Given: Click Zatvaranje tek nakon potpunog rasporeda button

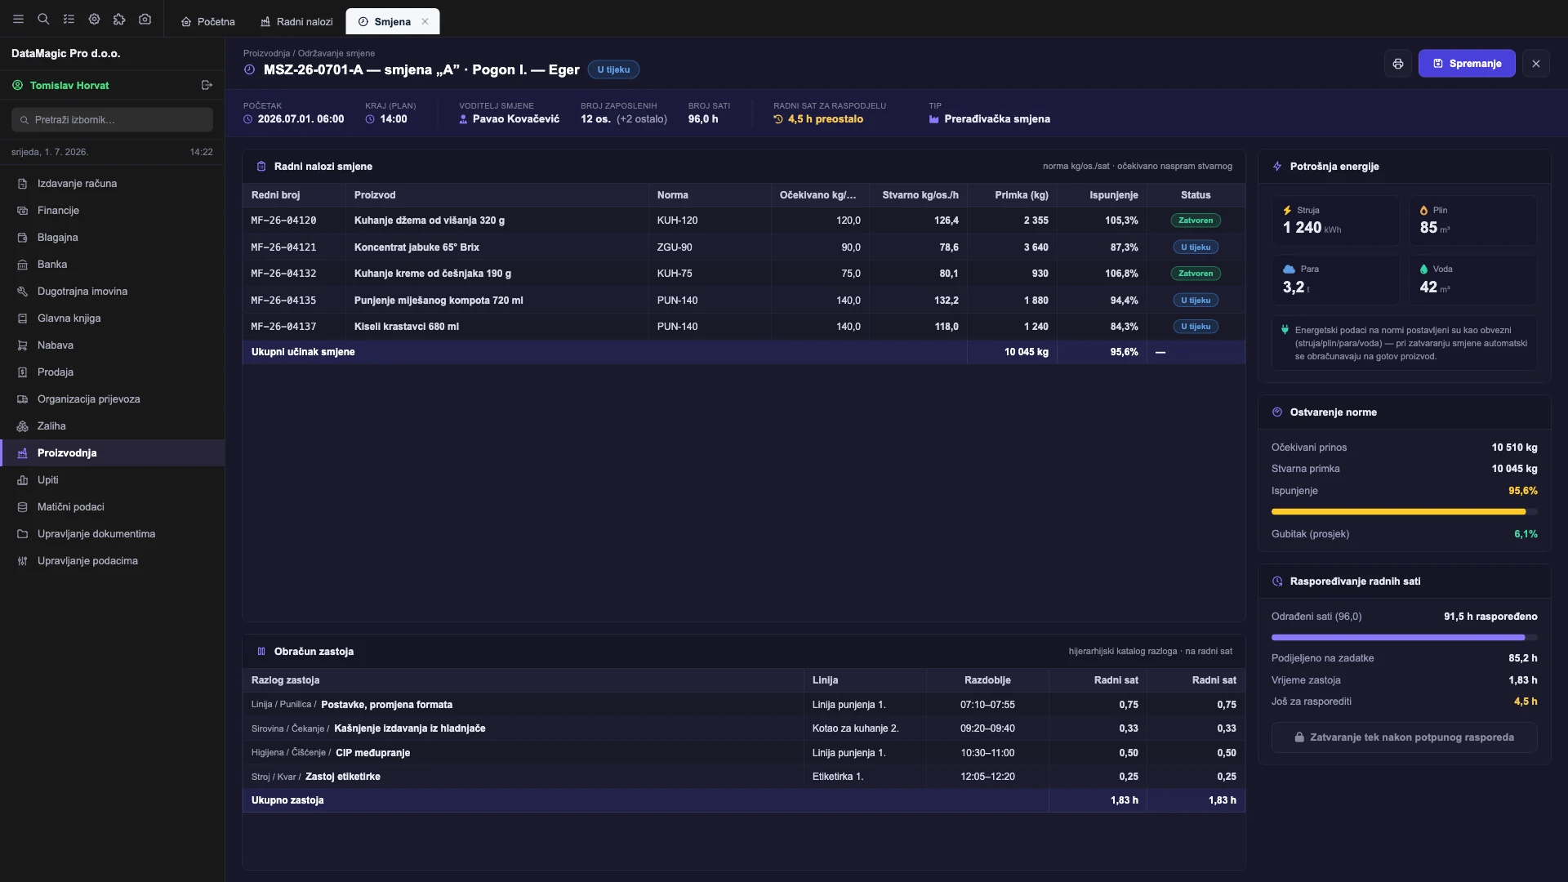Looking at the screenshot, I should pyautogui.click(x=1404, y=737).
